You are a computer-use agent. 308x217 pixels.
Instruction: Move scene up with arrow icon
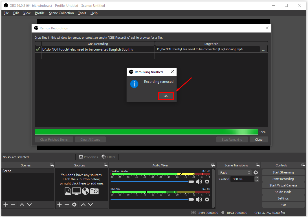(x=22, y=205)
